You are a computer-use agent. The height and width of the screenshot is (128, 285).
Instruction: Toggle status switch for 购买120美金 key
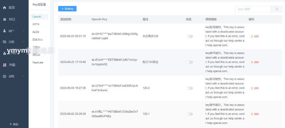click(x=190, y=62)
